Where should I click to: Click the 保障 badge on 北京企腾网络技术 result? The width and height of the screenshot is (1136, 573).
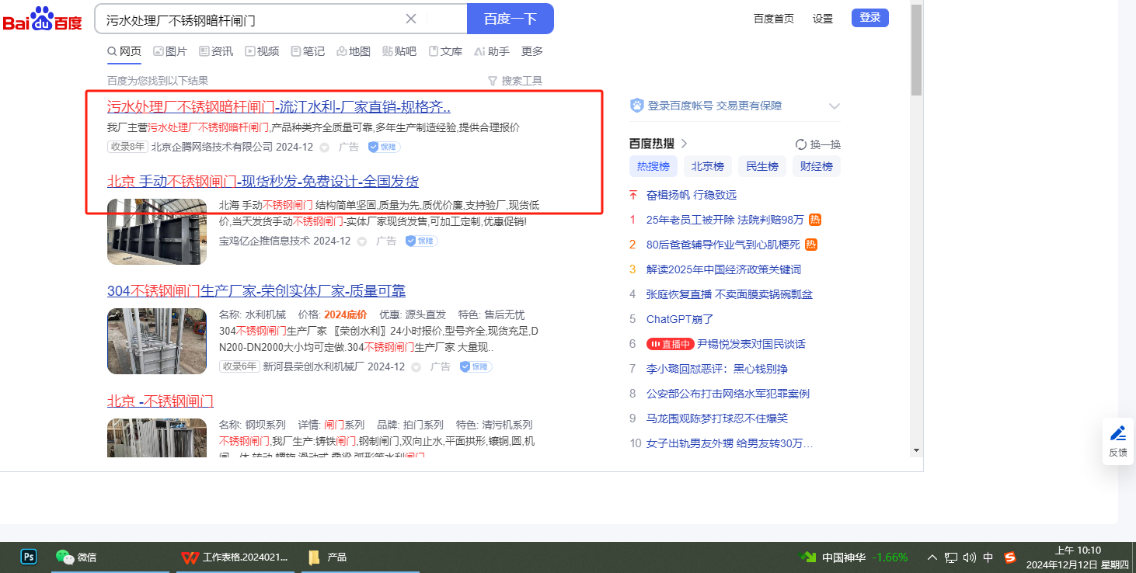point(384,147)
